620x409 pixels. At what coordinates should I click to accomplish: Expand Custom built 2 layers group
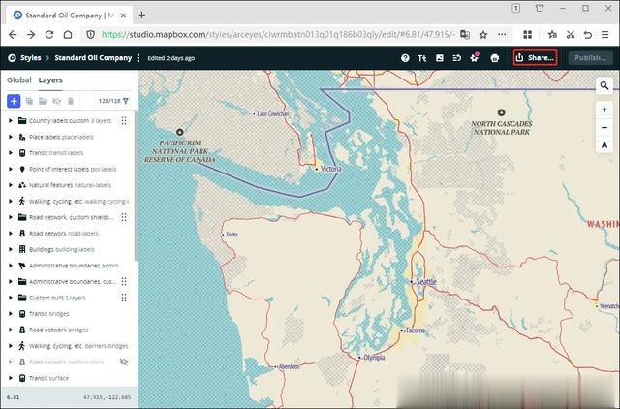click(11, 298)
